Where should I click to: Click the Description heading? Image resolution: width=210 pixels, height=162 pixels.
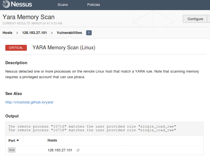[16, 63]
